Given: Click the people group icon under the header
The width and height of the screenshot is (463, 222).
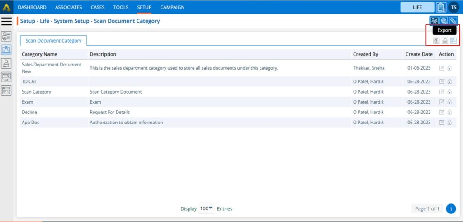Looking at the screenshot, I should tap(434, 21).
